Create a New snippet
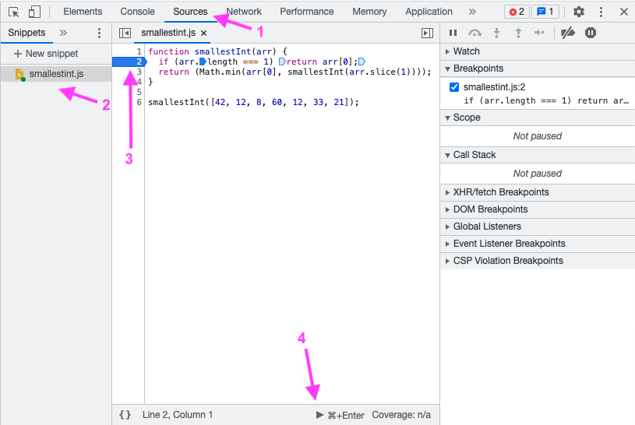 coord(46,54)
